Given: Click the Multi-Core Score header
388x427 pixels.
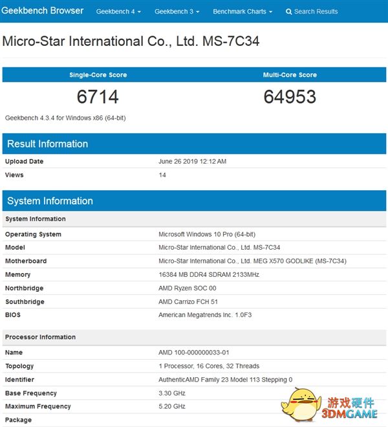Looking at the screenshot, I should [x=290, y=75].
